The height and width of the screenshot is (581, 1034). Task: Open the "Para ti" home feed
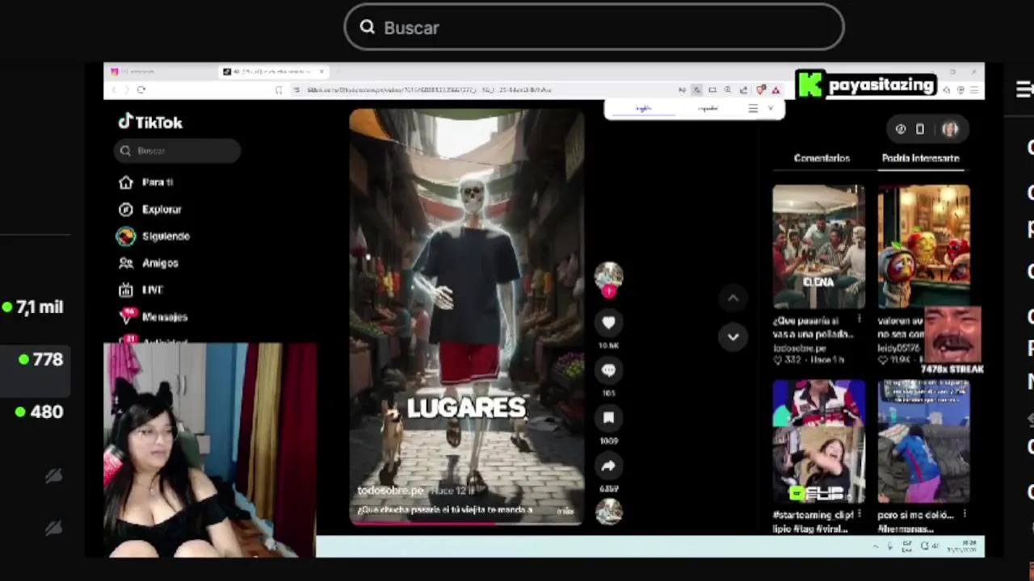click(x=145, y=182)
